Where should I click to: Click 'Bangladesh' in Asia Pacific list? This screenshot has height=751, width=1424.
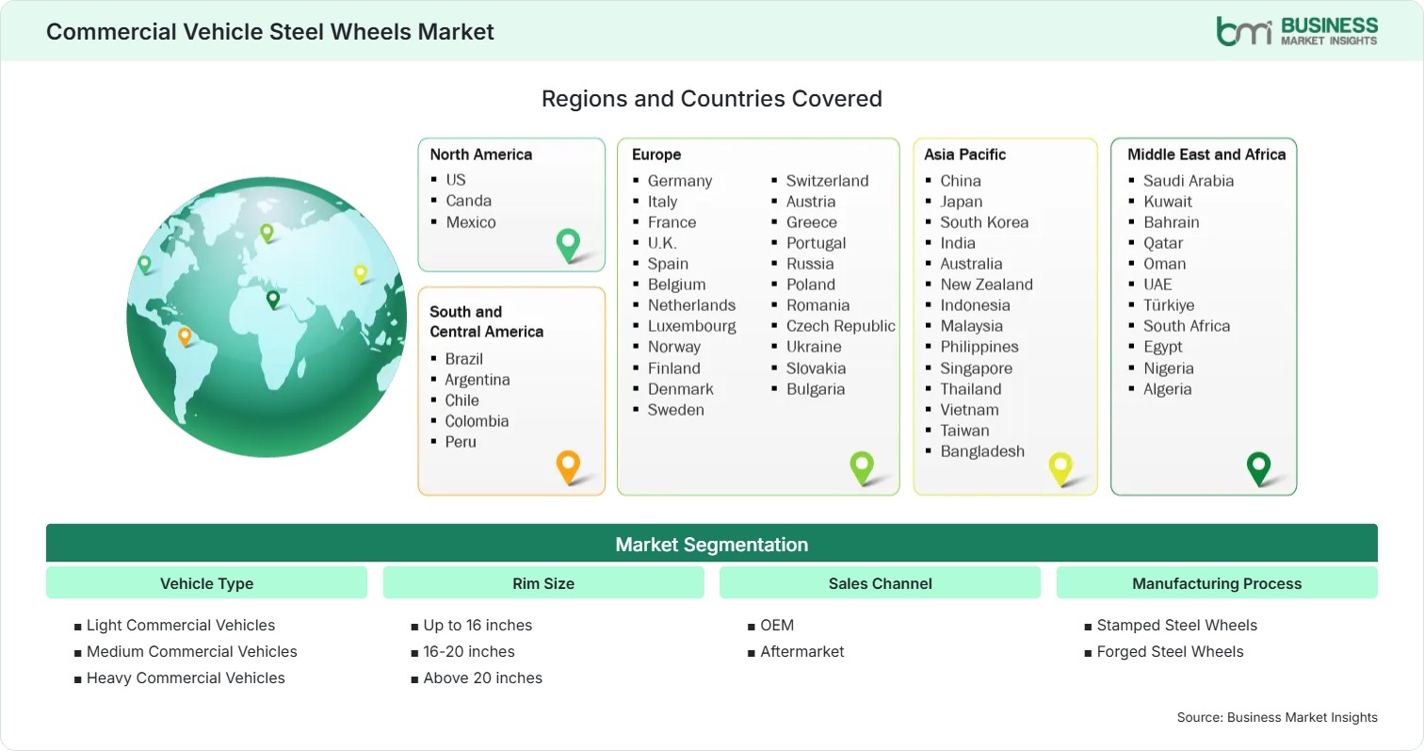click(982, 451)
